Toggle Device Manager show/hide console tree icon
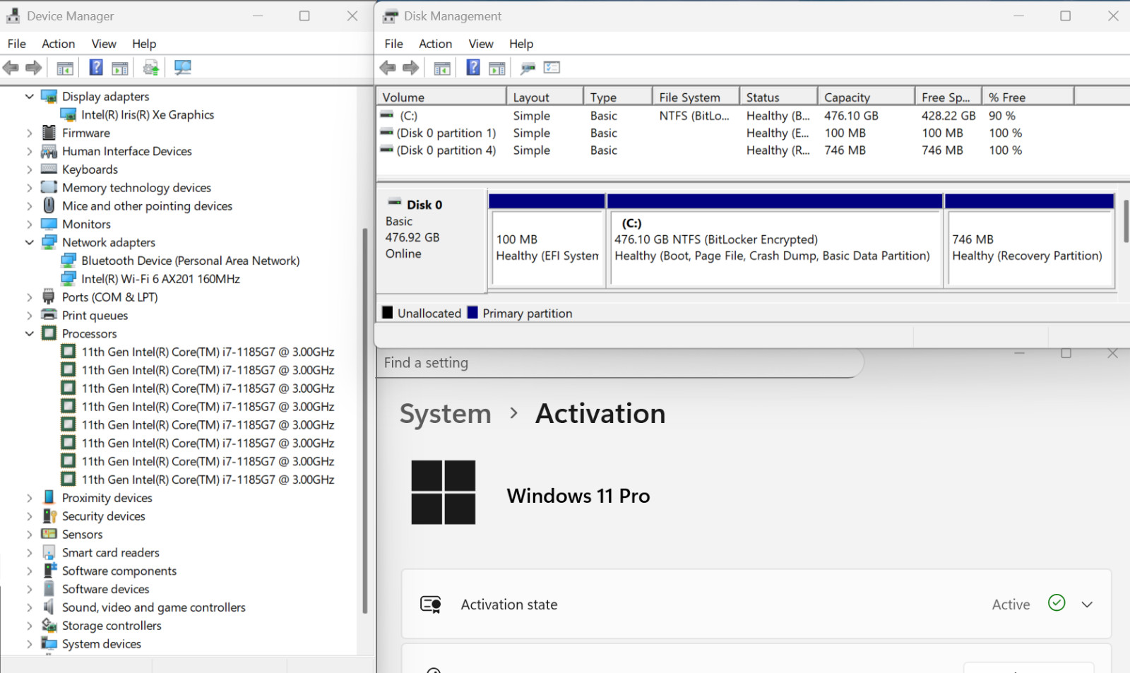 tap(65, 68)
